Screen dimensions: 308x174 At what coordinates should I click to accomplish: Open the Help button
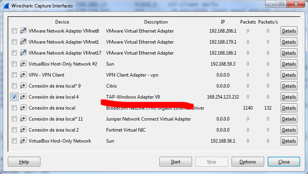point(24,161)
